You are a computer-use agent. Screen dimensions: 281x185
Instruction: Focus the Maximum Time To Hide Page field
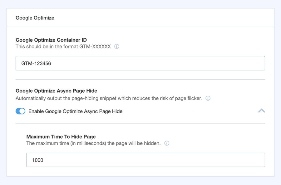pyautogui.click(x=145, y=160)
